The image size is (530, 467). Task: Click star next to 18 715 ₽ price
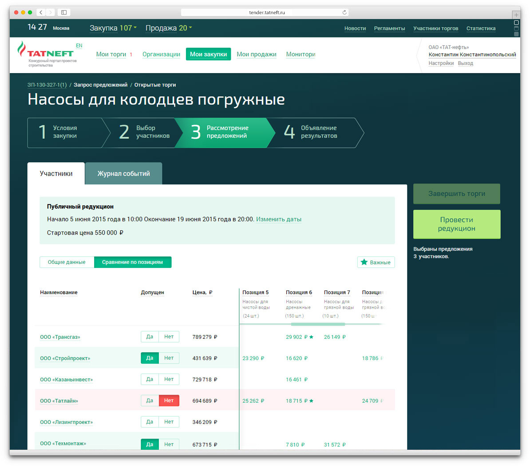tap(311, 401)
